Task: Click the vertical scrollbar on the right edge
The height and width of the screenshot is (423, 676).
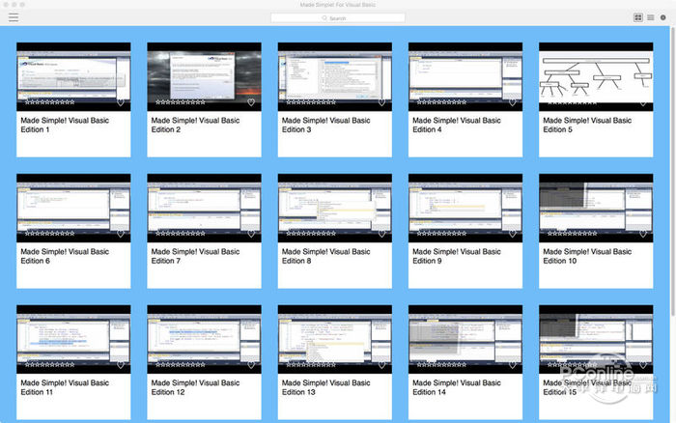Action: (x=672, y=173)
